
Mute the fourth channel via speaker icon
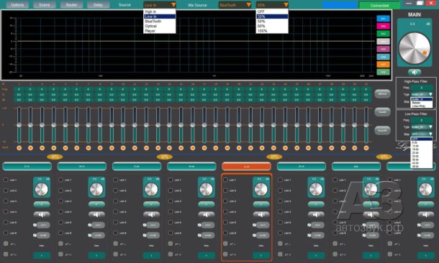click(207, 215)
